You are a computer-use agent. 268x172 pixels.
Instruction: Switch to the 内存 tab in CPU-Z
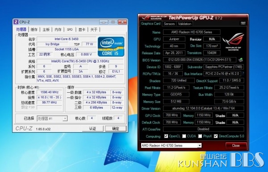[x=58, y=29]
